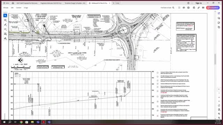Click scrollbar down arrow

(215, 119)
